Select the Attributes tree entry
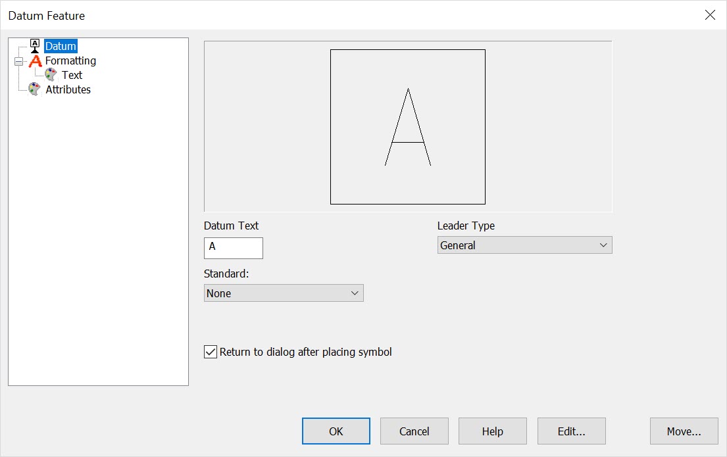This screenshot has width=727, height=457. coord(68,89)
